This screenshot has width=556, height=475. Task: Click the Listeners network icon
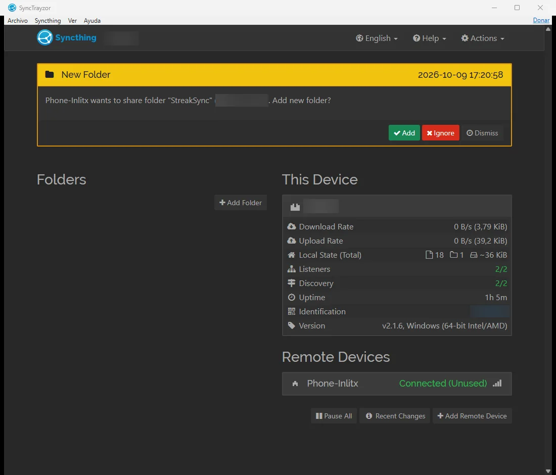point(292,269)
